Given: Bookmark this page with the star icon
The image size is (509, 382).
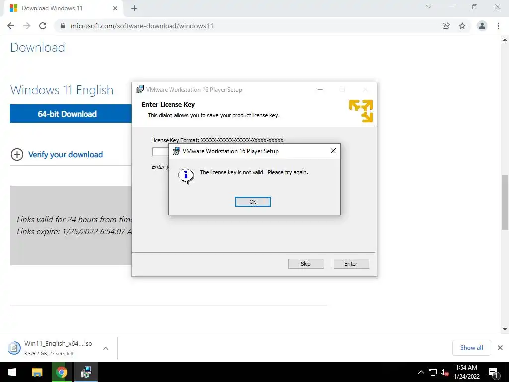Looking at the screenshot, I should tap(462, 26).
